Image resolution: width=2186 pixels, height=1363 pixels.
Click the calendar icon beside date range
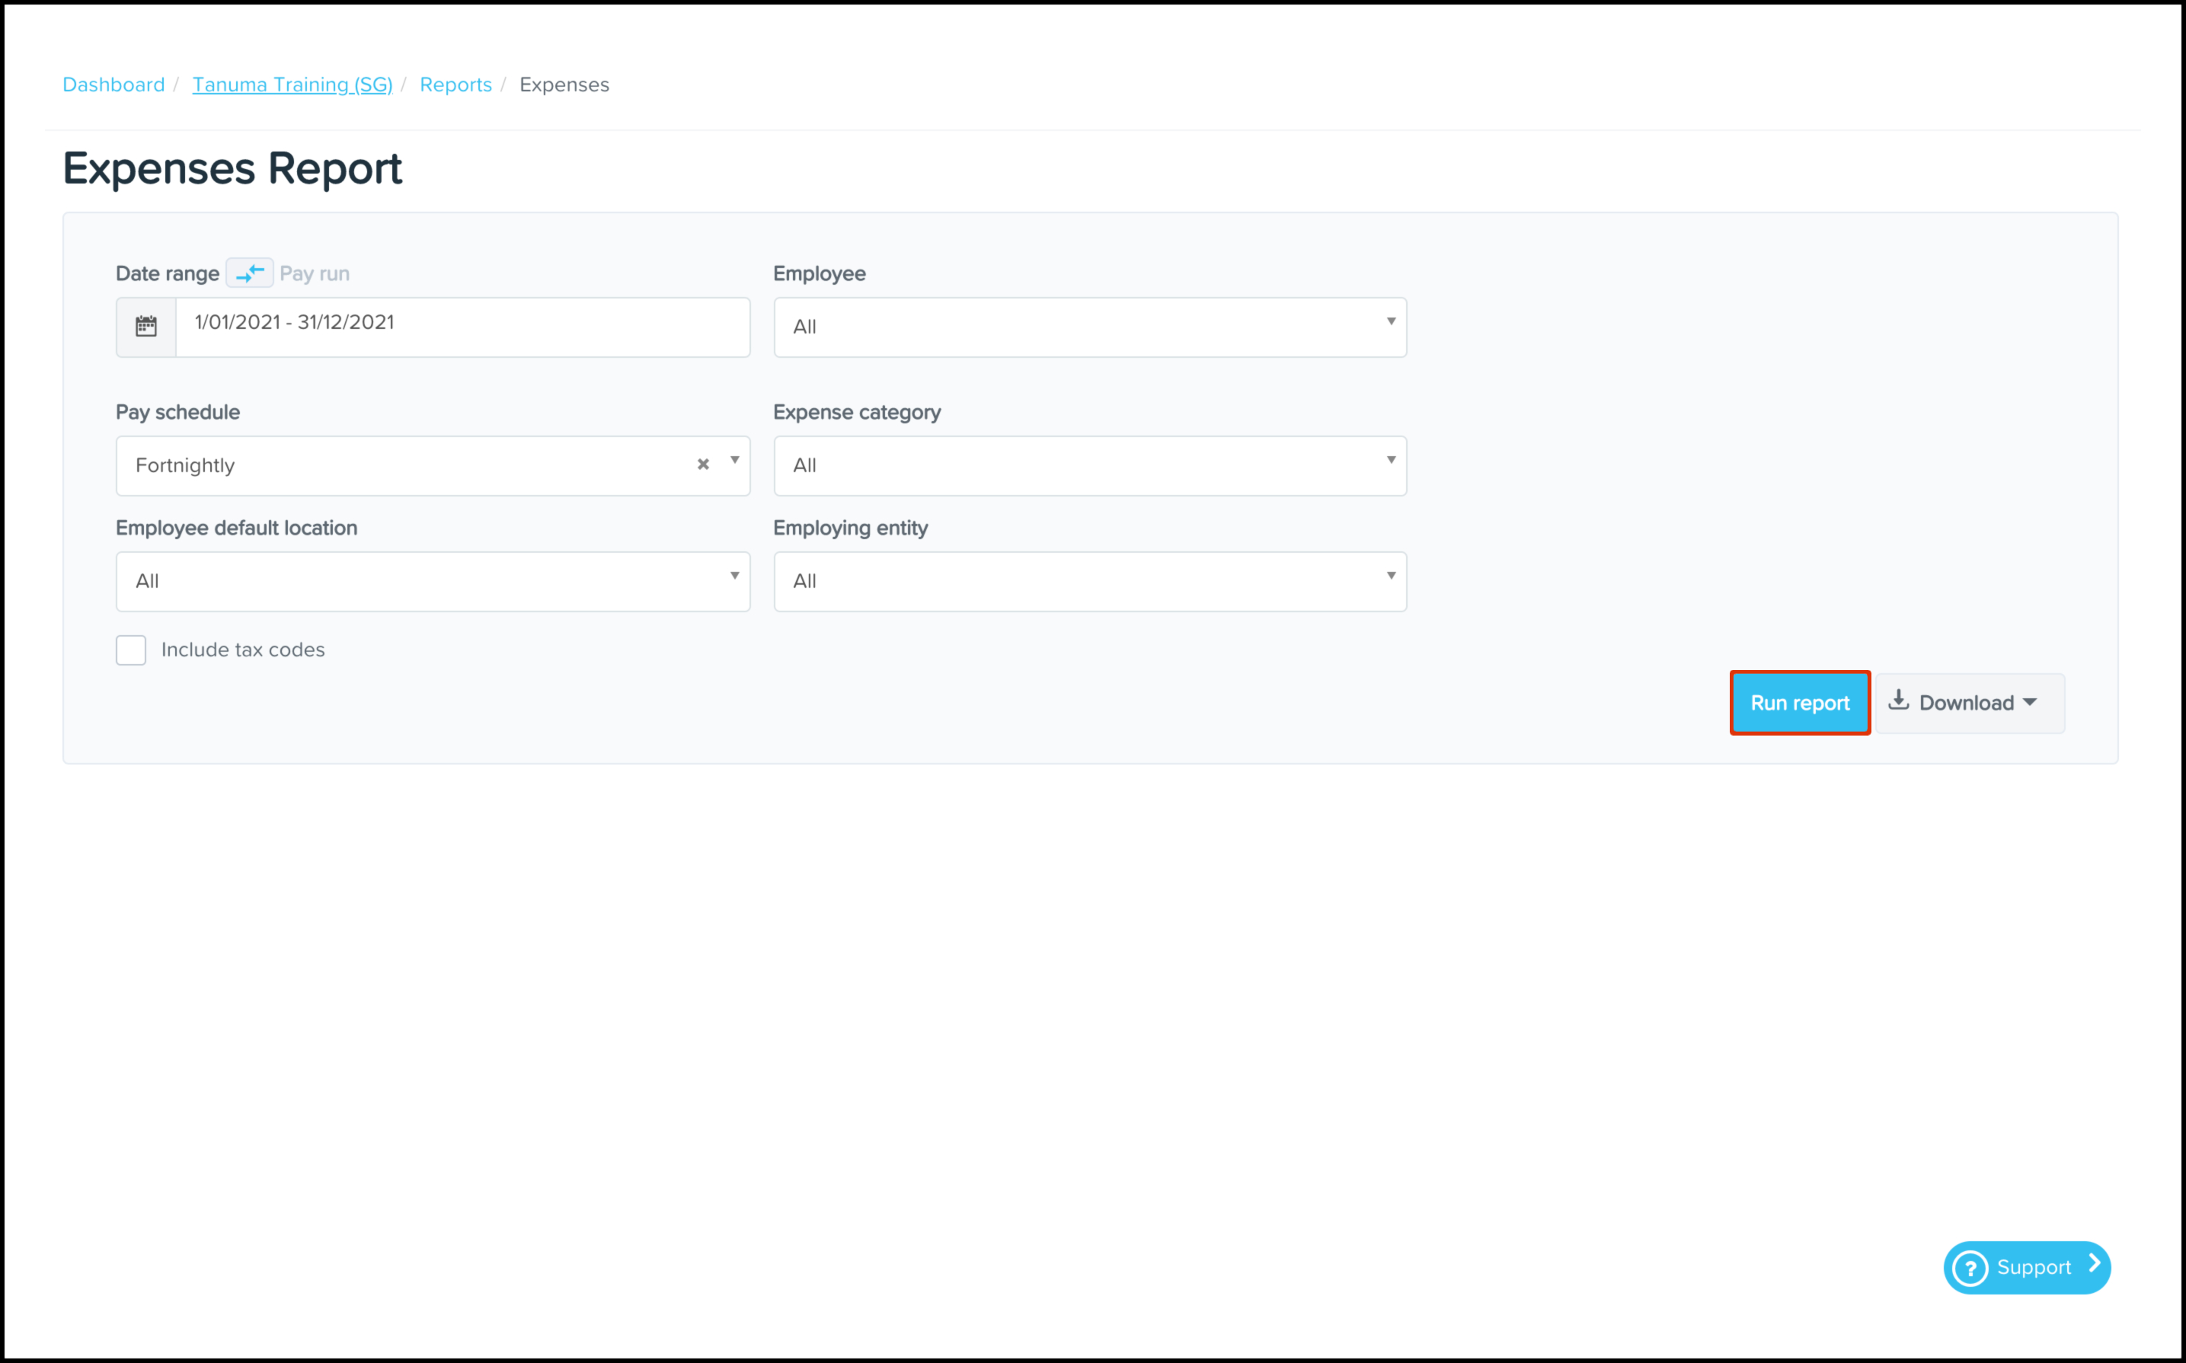[146, 327]
